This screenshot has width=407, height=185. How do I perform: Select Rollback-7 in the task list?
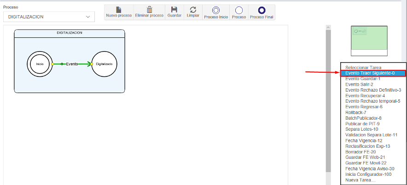click(356, 112)
